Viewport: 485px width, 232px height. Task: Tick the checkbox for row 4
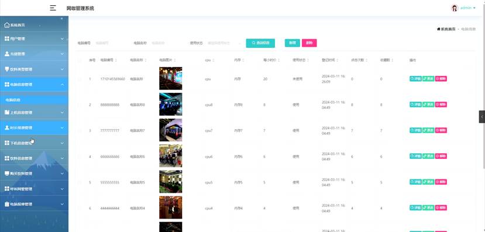(x=80, y=157)
